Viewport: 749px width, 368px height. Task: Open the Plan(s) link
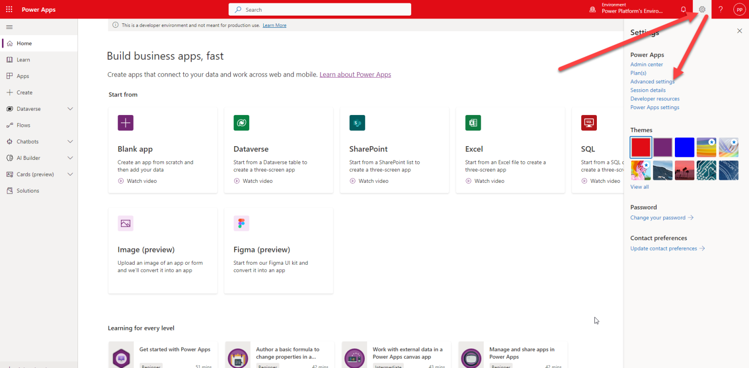point(638,73)
